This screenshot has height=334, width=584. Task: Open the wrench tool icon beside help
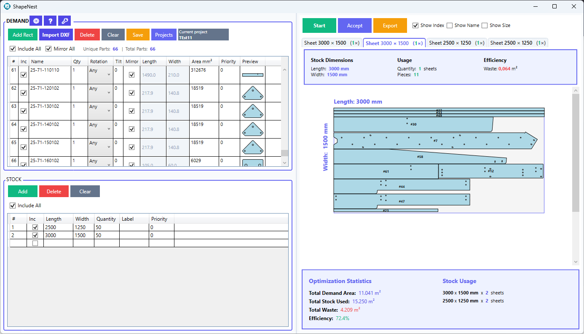point(64,20)
